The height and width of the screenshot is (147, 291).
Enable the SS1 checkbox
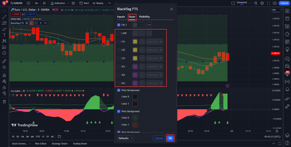coord(119,67)
